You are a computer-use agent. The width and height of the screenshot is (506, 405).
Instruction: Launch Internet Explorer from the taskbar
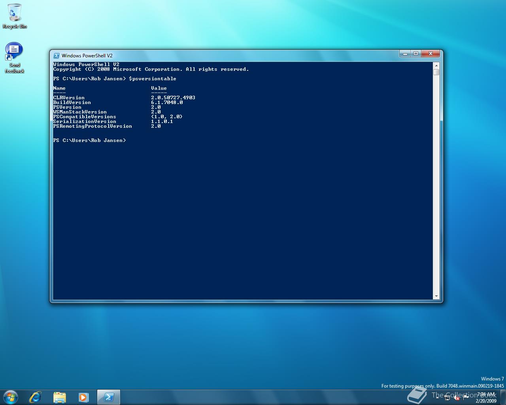35,397
